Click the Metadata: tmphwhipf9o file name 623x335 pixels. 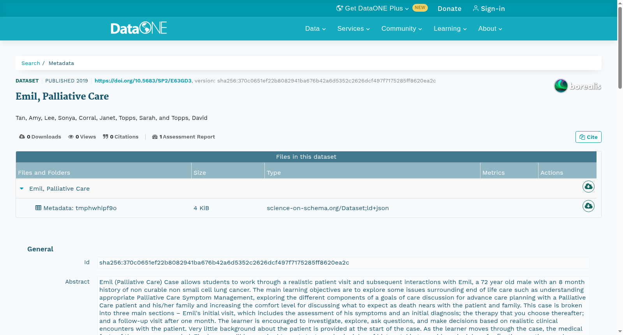pos(80,208)
